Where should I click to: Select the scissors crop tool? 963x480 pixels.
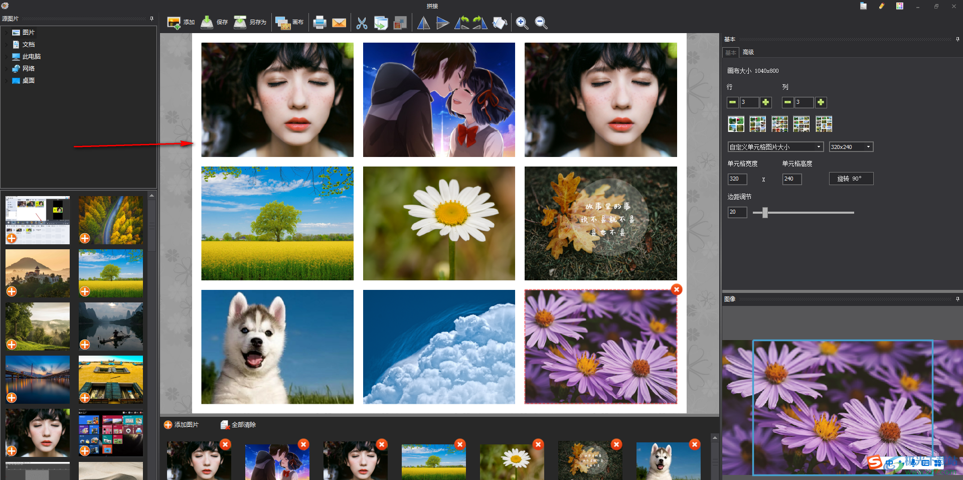click(362, 23)
